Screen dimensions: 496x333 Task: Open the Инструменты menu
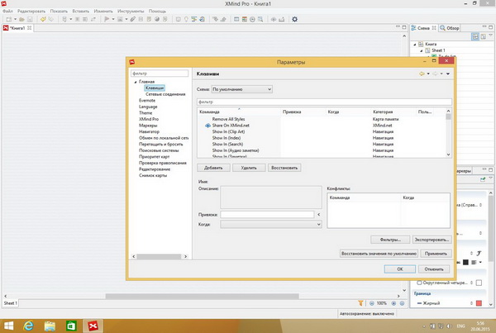pyautogui.click(x=131, y=11)
